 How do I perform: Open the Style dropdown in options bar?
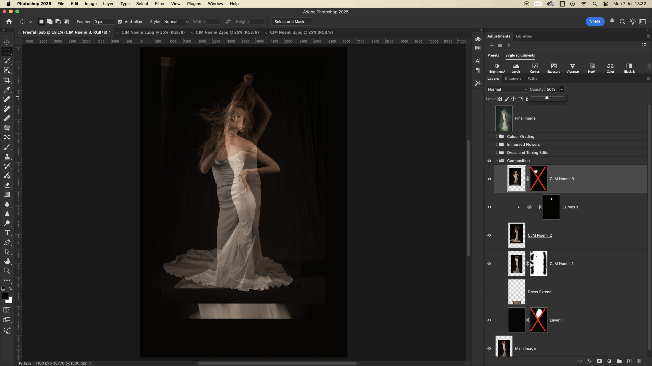pyautogui.click(x=176, y=22)
